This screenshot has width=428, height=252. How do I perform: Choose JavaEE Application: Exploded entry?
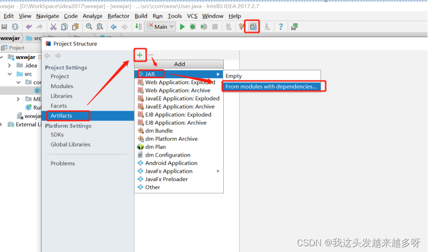click(x=179, y=98)
